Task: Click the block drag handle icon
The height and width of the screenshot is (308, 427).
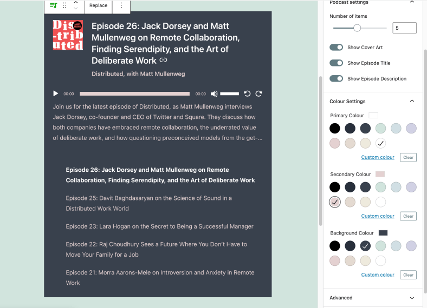Action: point(65,5)
